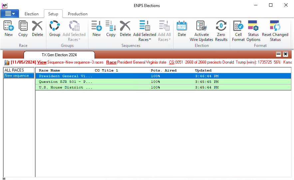Select ALL RACES in the sidebar list

pos(19,70)
